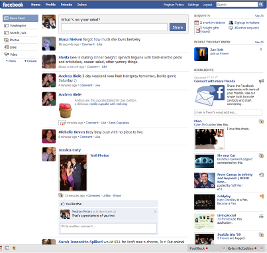Delete Meghan Peters' comment with X
The width and height of the screenshot is (267, 253).
click(x=155, y=211)
